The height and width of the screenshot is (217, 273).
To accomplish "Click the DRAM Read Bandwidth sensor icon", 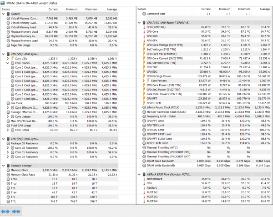I will pyautogui.click(x=144, y=161).
